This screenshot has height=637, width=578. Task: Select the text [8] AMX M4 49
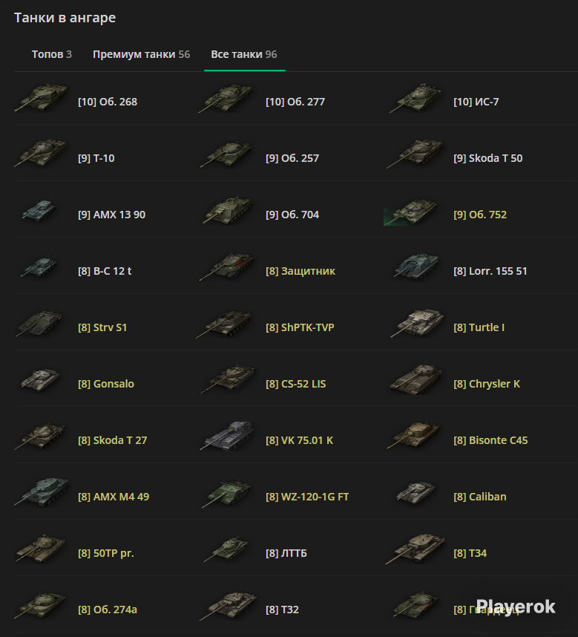114,497
